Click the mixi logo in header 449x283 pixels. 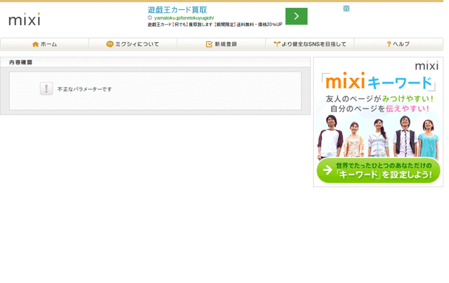(x=25, y=19)
